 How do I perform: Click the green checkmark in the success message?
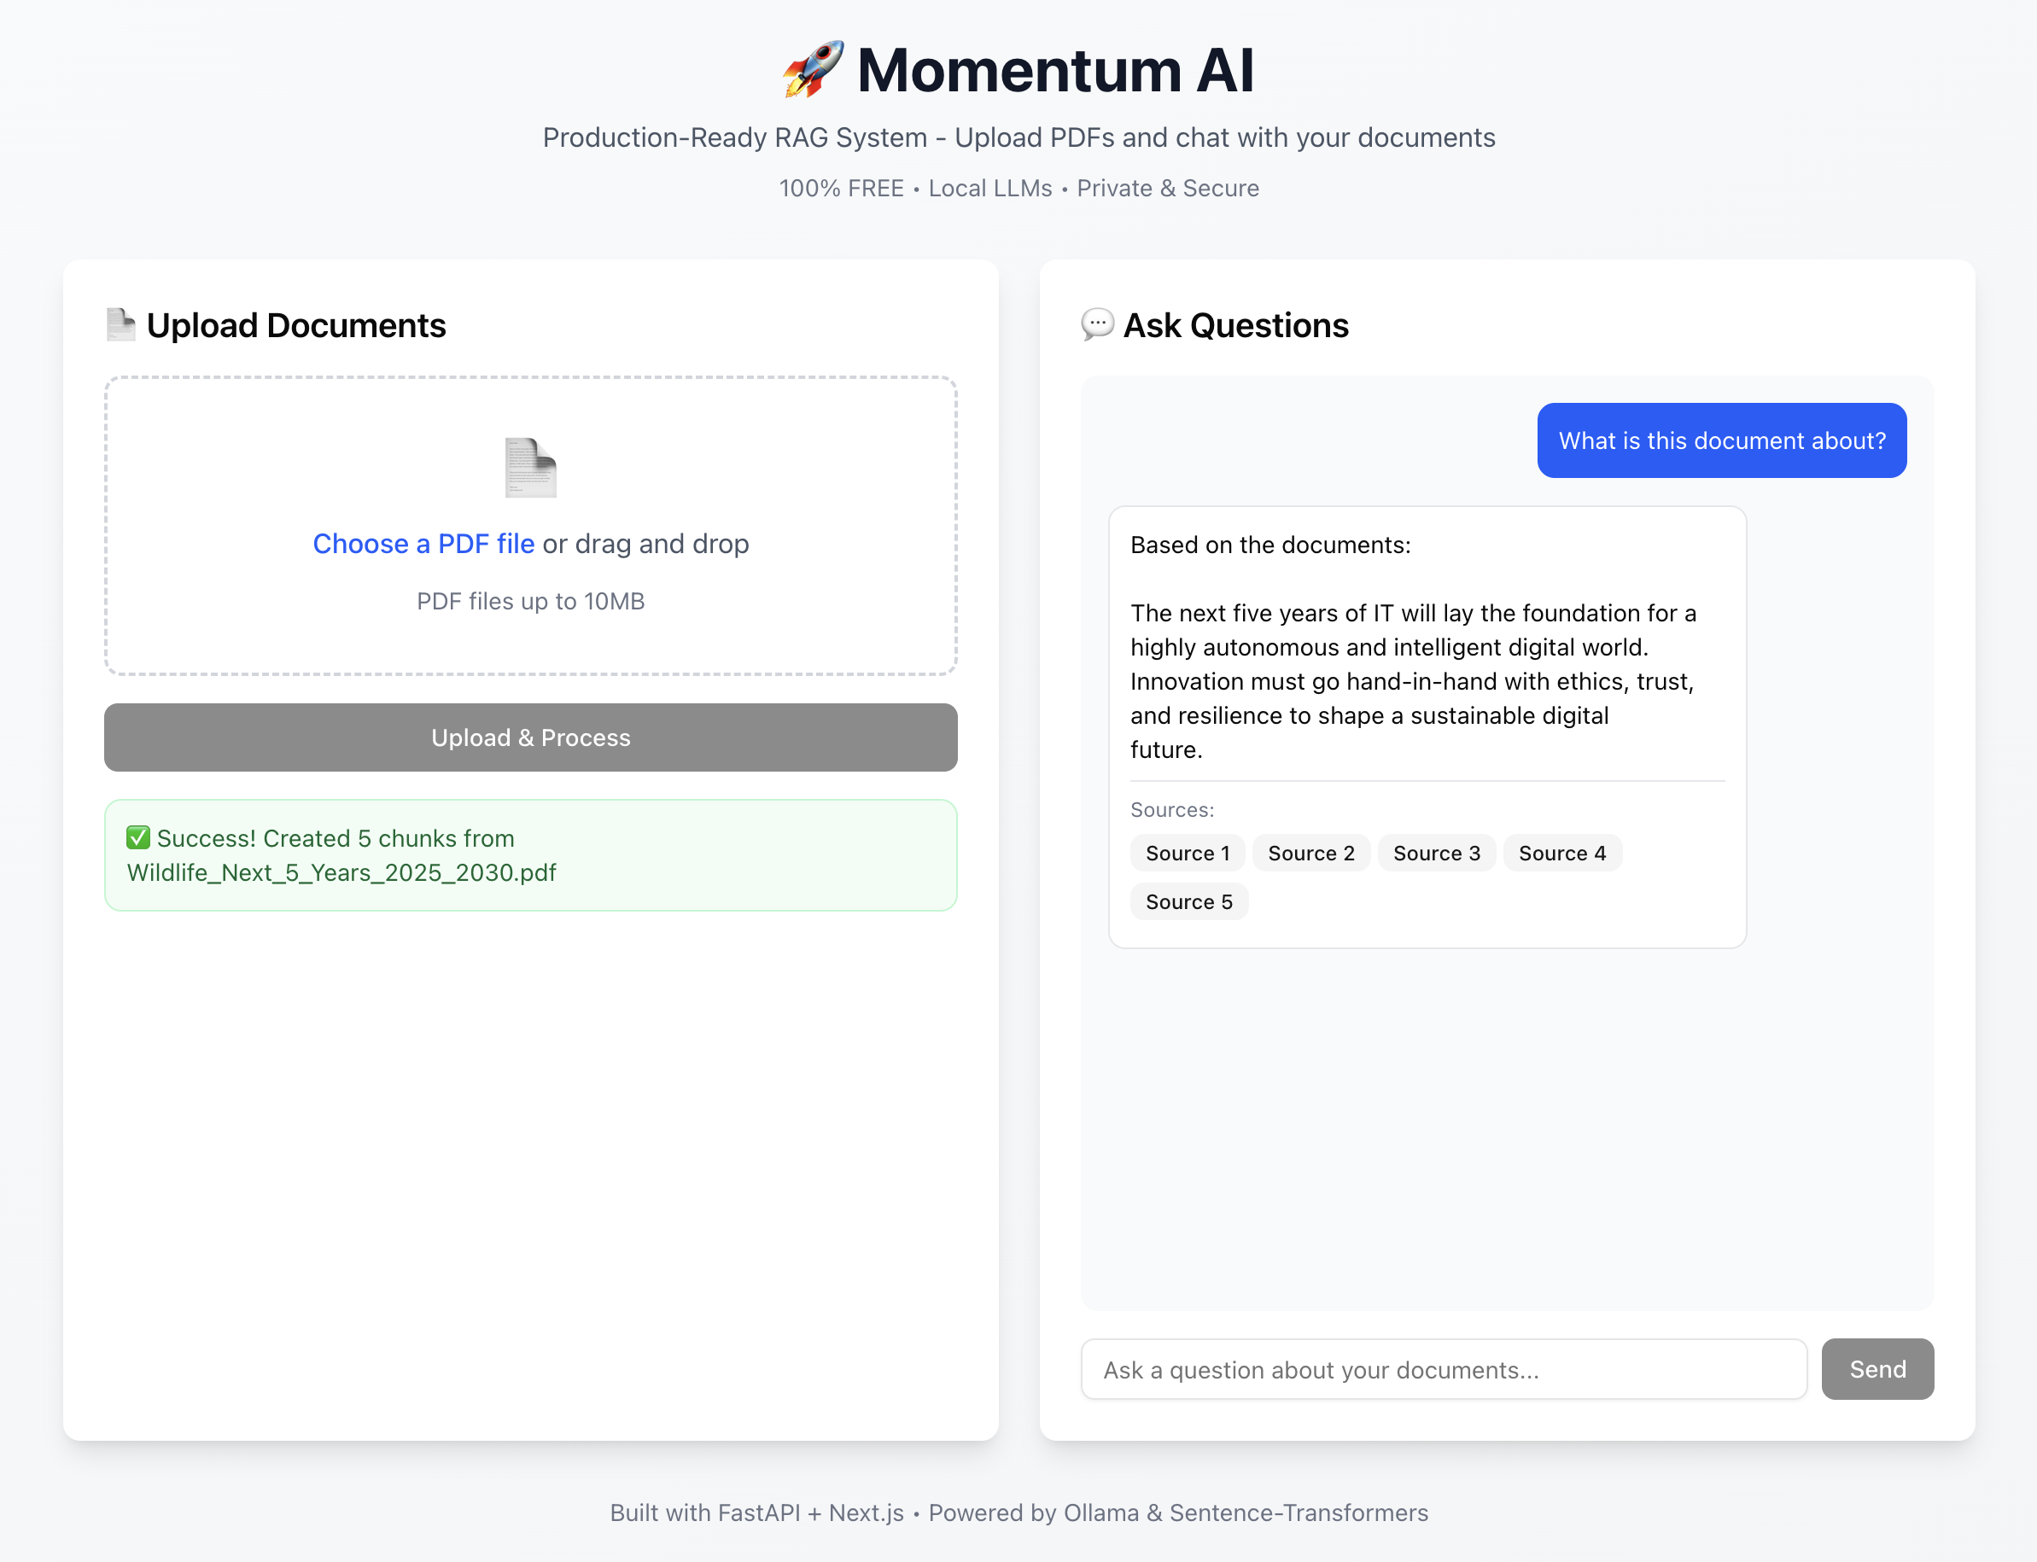pyautogui.click(x=137, y=837)
